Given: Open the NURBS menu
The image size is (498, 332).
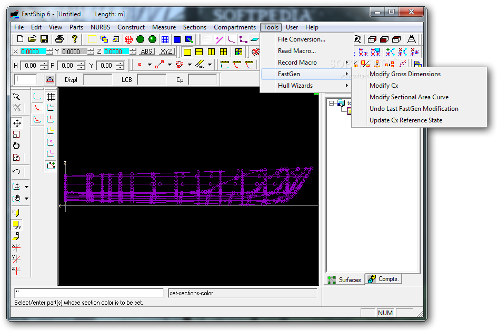Looking at the screenshot, I should 101,27.
